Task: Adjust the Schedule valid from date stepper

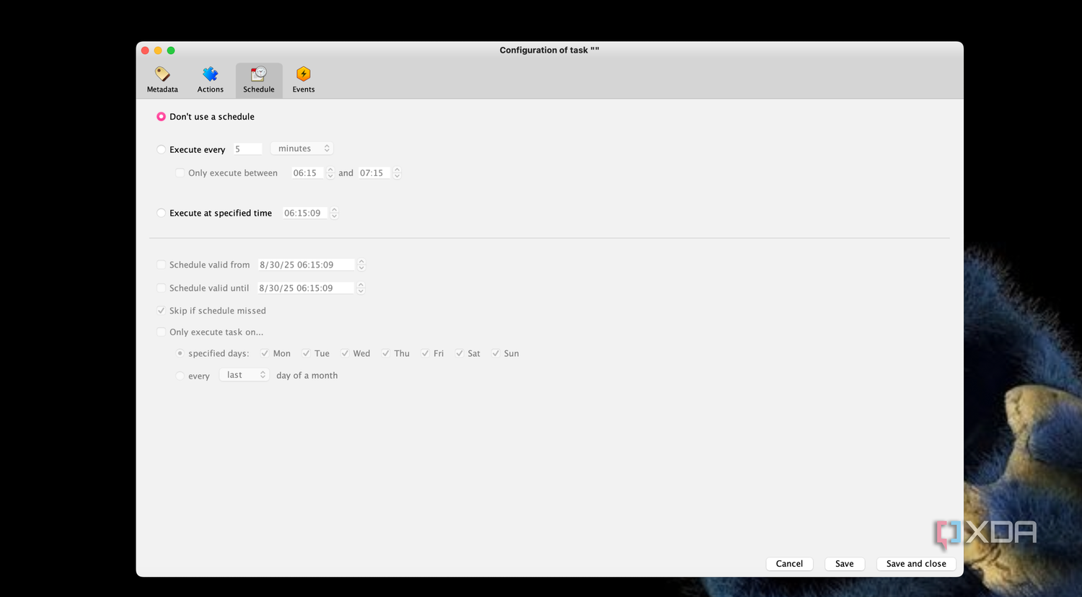Action: (361, 265)
